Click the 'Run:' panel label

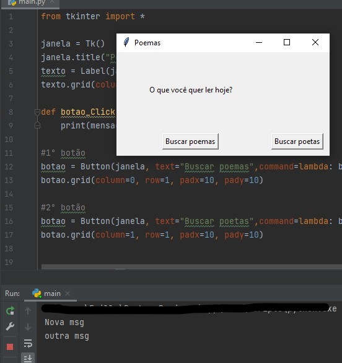coord(12,294)
